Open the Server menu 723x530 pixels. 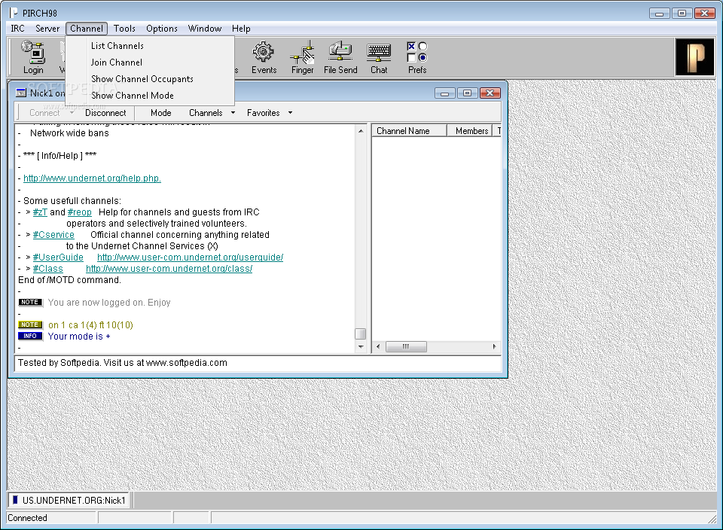coord(47,29)
